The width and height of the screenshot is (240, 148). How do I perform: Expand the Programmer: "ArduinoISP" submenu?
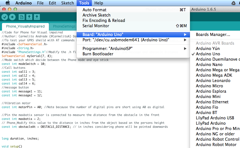point(133,49)
